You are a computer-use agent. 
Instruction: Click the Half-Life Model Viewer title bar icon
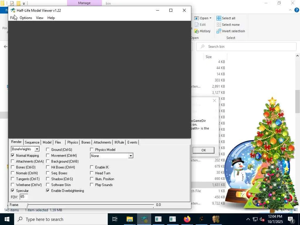[13, 10]
